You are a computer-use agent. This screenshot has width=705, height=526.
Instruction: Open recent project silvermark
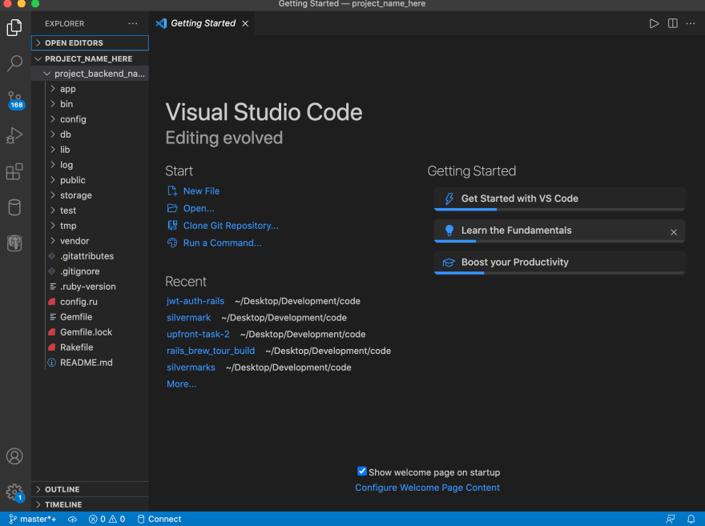(188, 318)
